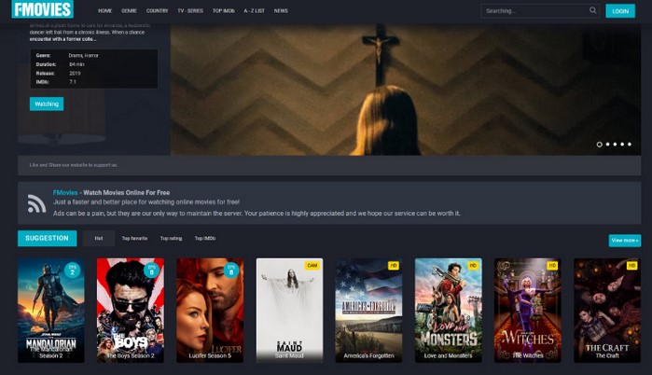Click the HD badge on The Craft
Screen dimensions: 652x375
631,265
